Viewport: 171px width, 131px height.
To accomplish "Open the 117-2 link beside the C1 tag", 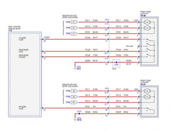I will click(68, 33).
